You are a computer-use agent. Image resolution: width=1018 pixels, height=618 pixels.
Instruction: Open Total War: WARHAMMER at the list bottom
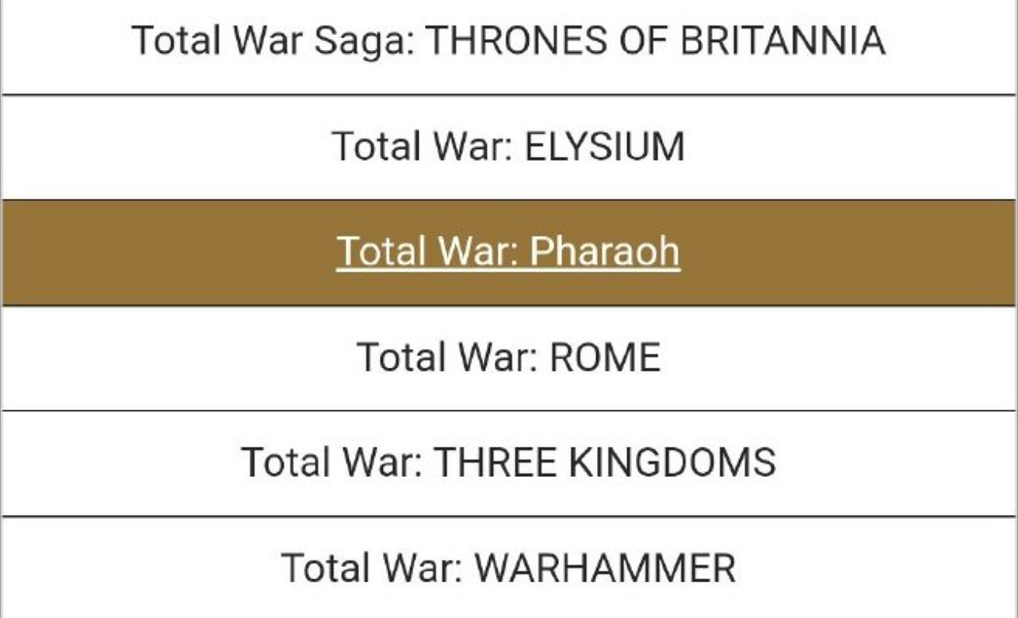[508, 567]
